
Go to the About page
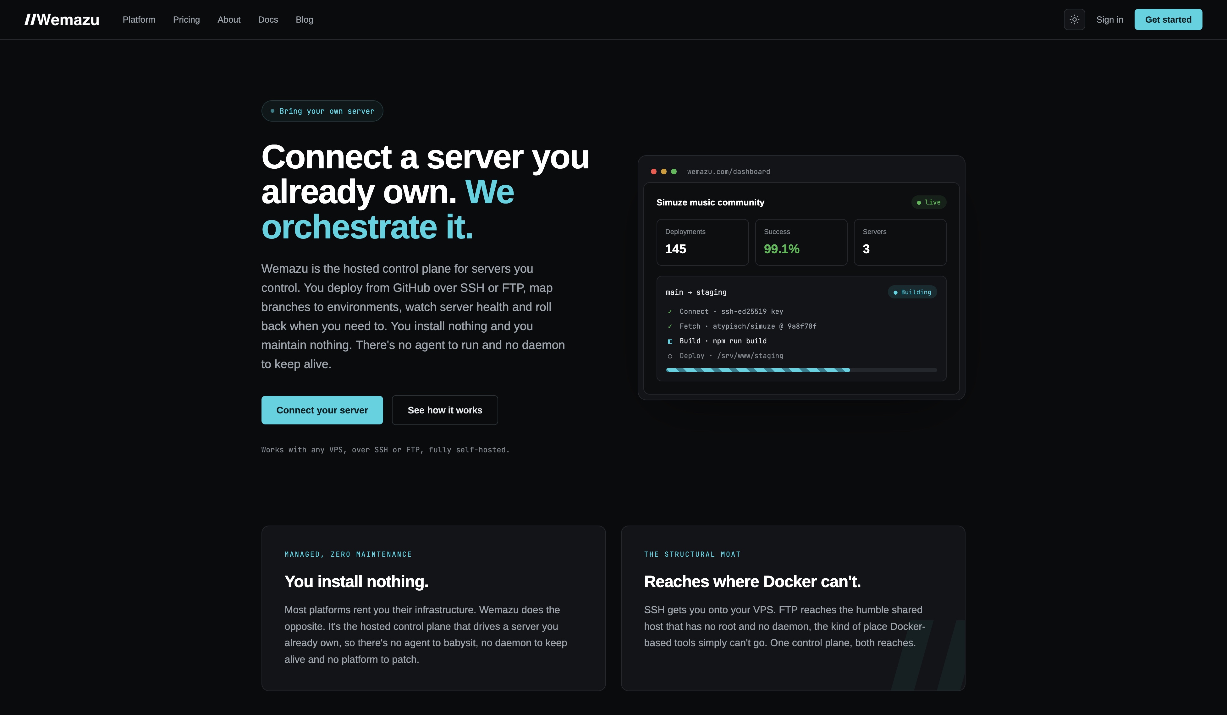pos(229,19)
